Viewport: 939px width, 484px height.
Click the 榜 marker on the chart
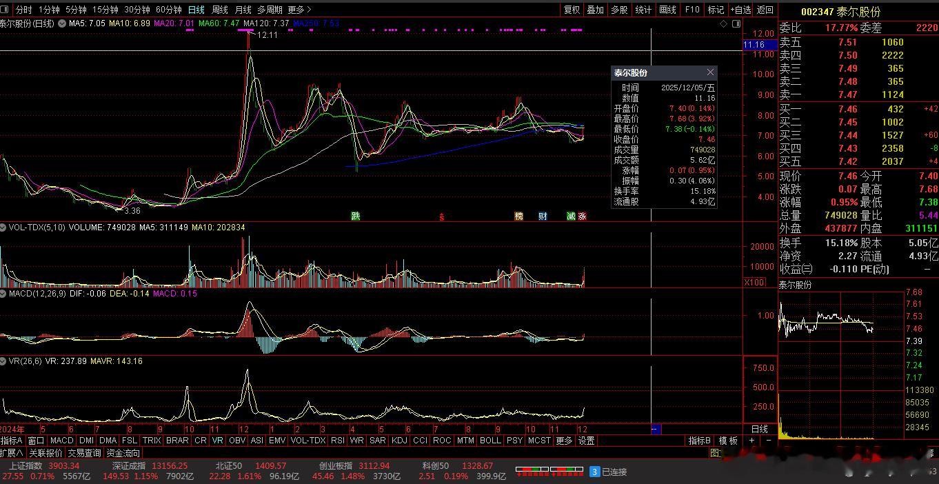click(518, 216)
